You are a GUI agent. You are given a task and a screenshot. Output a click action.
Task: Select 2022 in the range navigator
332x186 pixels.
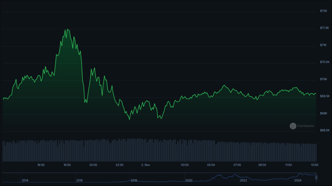coord(243,181)
